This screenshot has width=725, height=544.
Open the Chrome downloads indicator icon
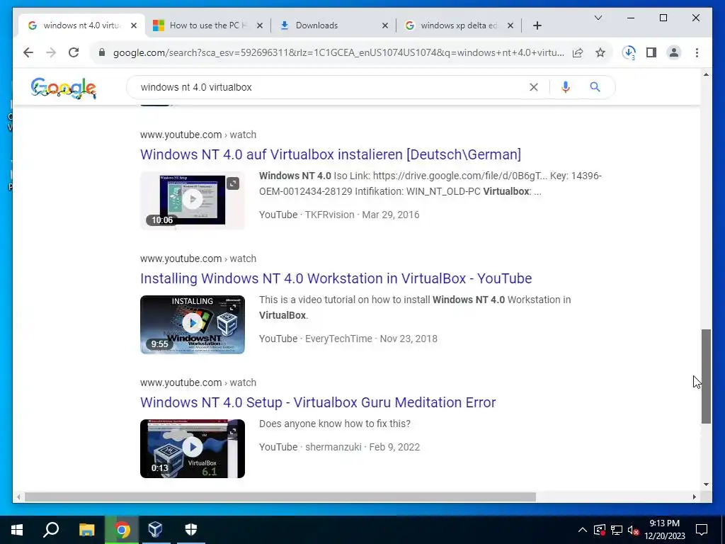(629, 52)
